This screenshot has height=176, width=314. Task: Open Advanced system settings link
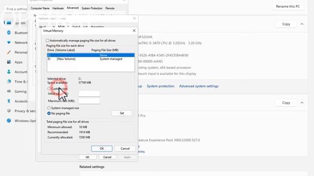pyautogui.click(x=199, y=86)
